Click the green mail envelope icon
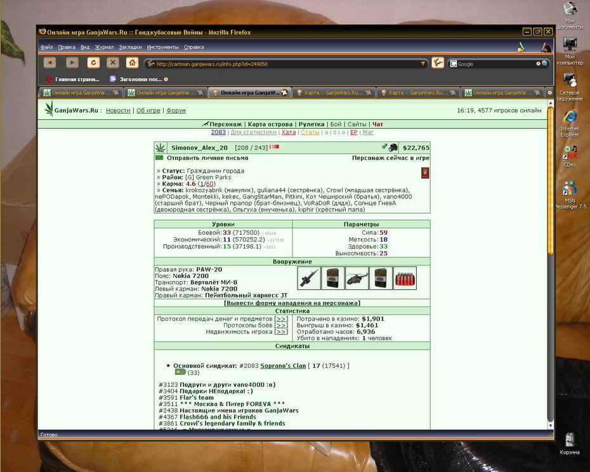Viewport: 590px width, 472px height. pos(159,158)
